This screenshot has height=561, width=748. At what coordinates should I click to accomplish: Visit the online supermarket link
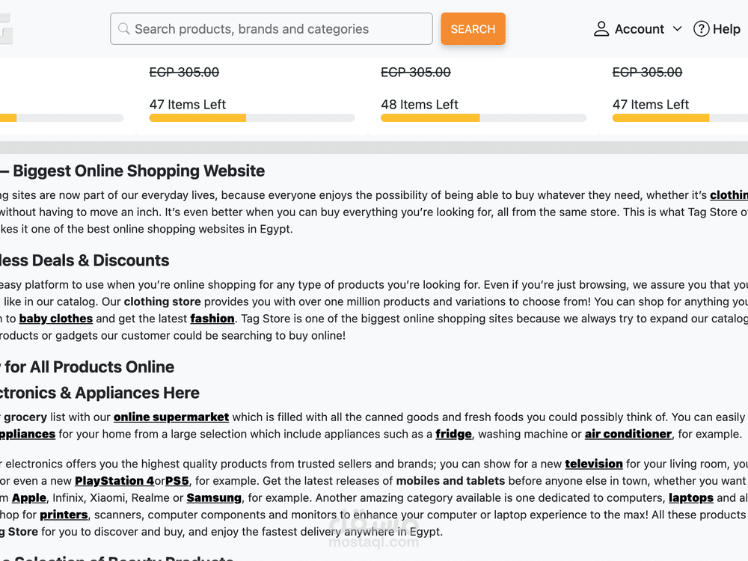click(171, 417)
